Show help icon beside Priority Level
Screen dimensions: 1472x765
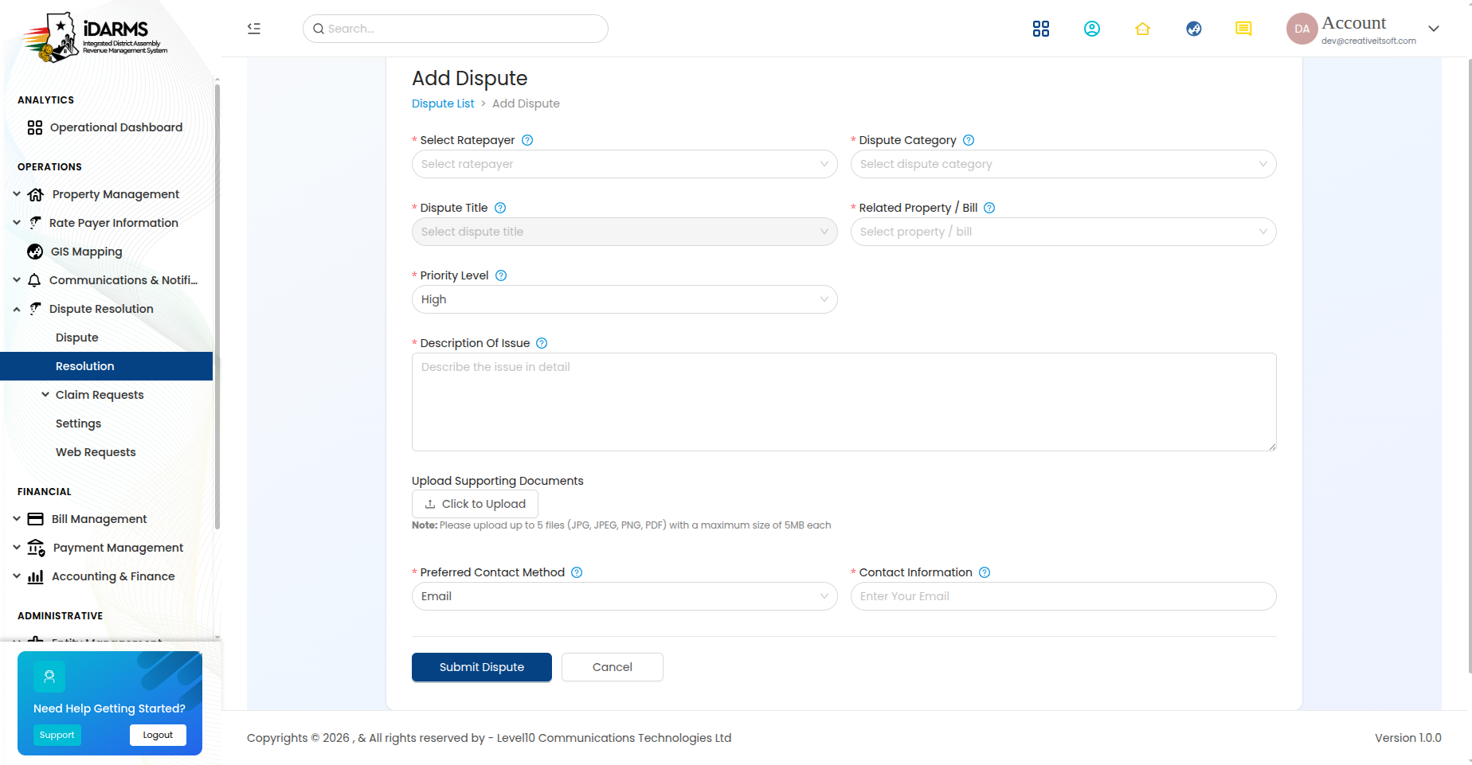(x=501, y=275)
